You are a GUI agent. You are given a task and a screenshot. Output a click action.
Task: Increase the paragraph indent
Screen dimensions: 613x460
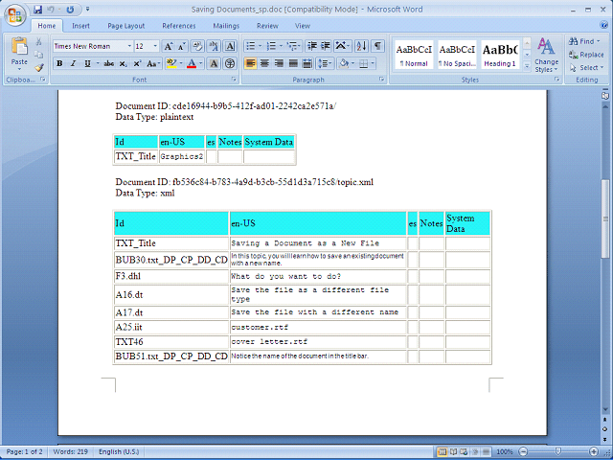click(x=326, y=46)
